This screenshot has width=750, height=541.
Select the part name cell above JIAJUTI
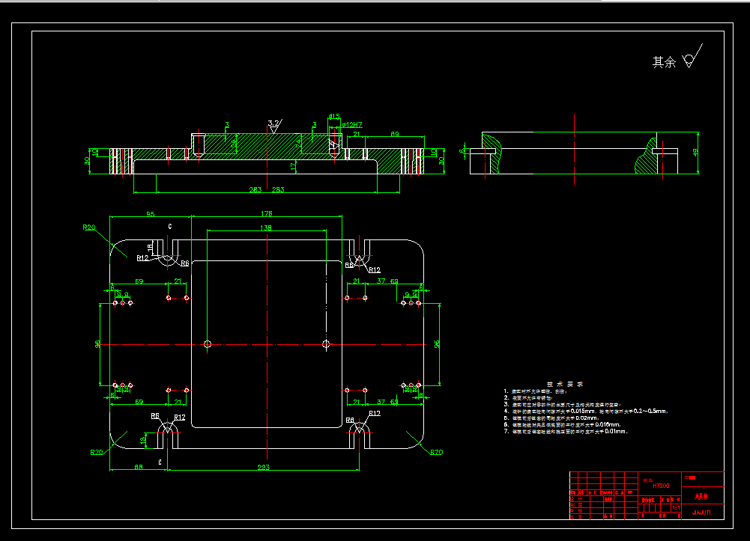point(702,497)
